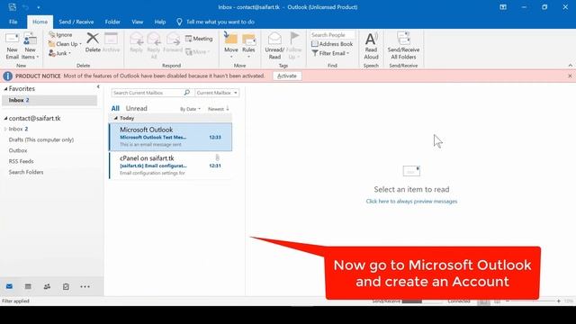576x324 pixels.
Task: Switch to the Send / Receive tab
Action: click(x=76, y=22)
